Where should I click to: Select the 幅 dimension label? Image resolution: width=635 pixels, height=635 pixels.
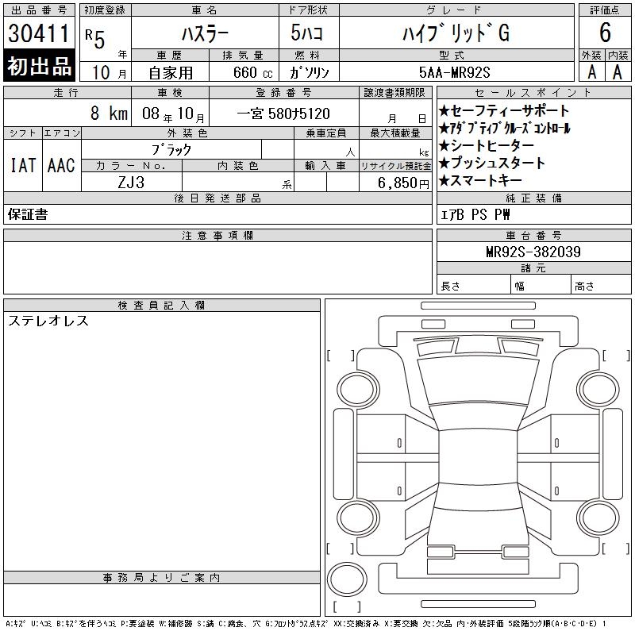pyautogui.click(x=520, y=286)
